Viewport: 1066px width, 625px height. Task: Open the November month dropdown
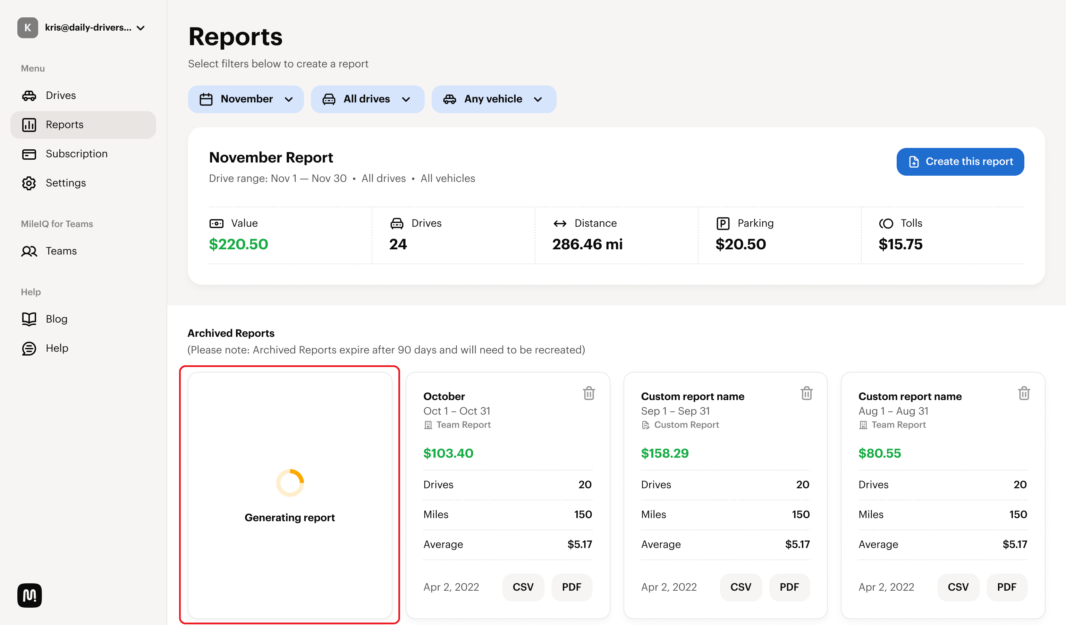coord(246,99)
